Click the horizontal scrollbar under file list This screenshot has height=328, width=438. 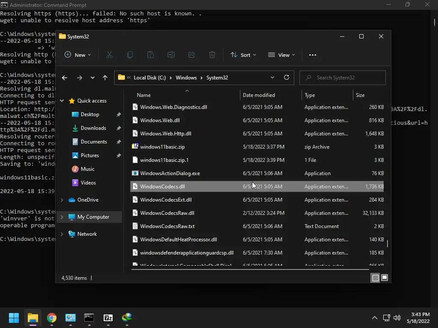[x=250, y=269]
